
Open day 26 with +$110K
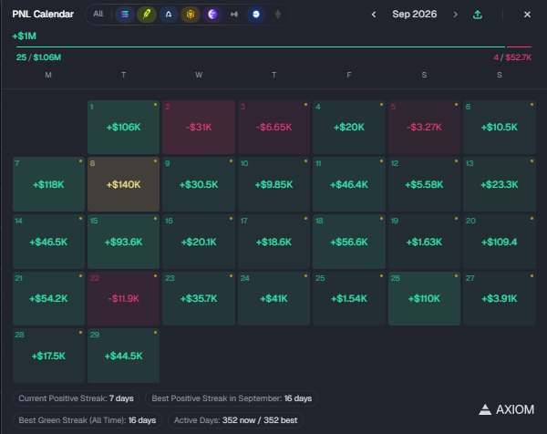[x=424, y=299]
